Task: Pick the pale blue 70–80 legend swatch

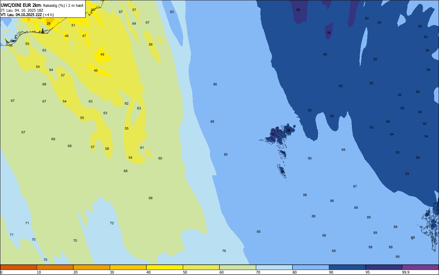Action: point(274,267)
